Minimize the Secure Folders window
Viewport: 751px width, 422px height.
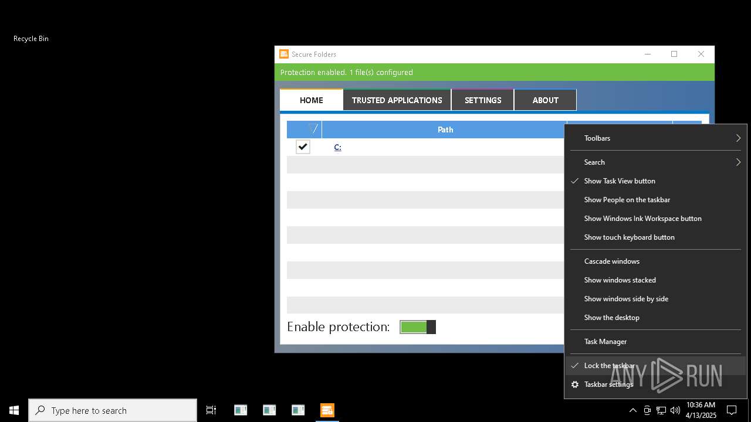point(648,54)
